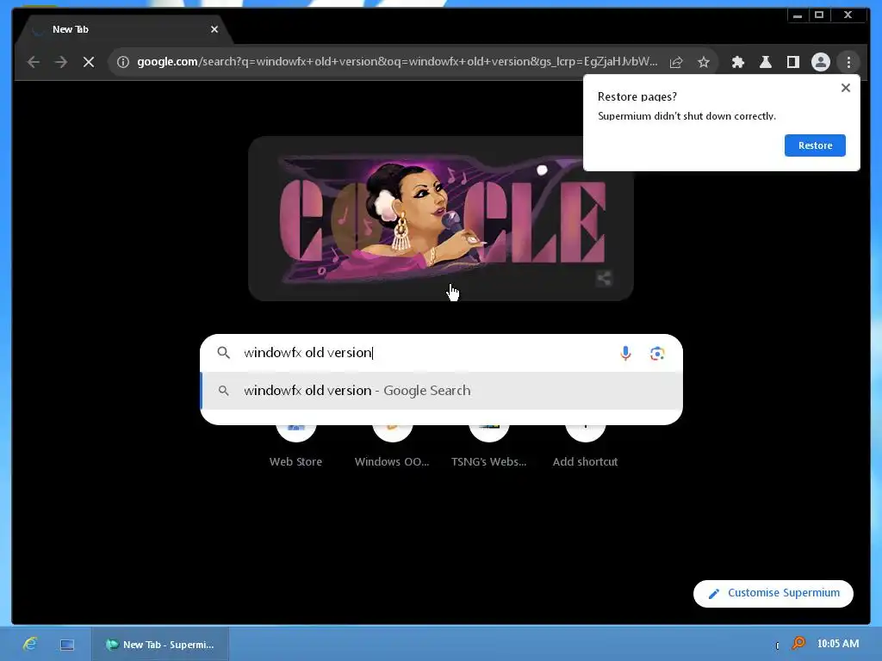Screen dimensions: 882x661
Task: Share the Google Doodle
Action: point(604,278)
